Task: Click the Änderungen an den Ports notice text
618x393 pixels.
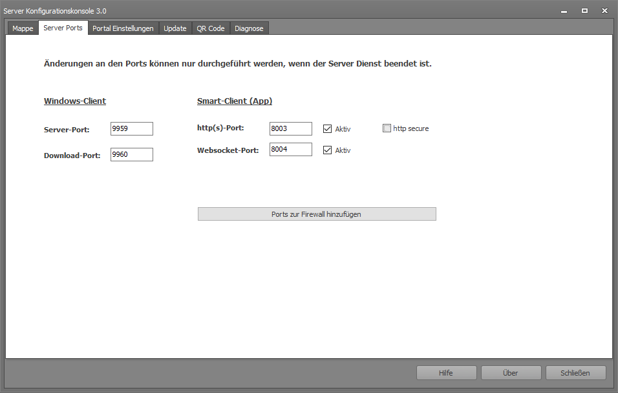Action: [x=238, y=64]
